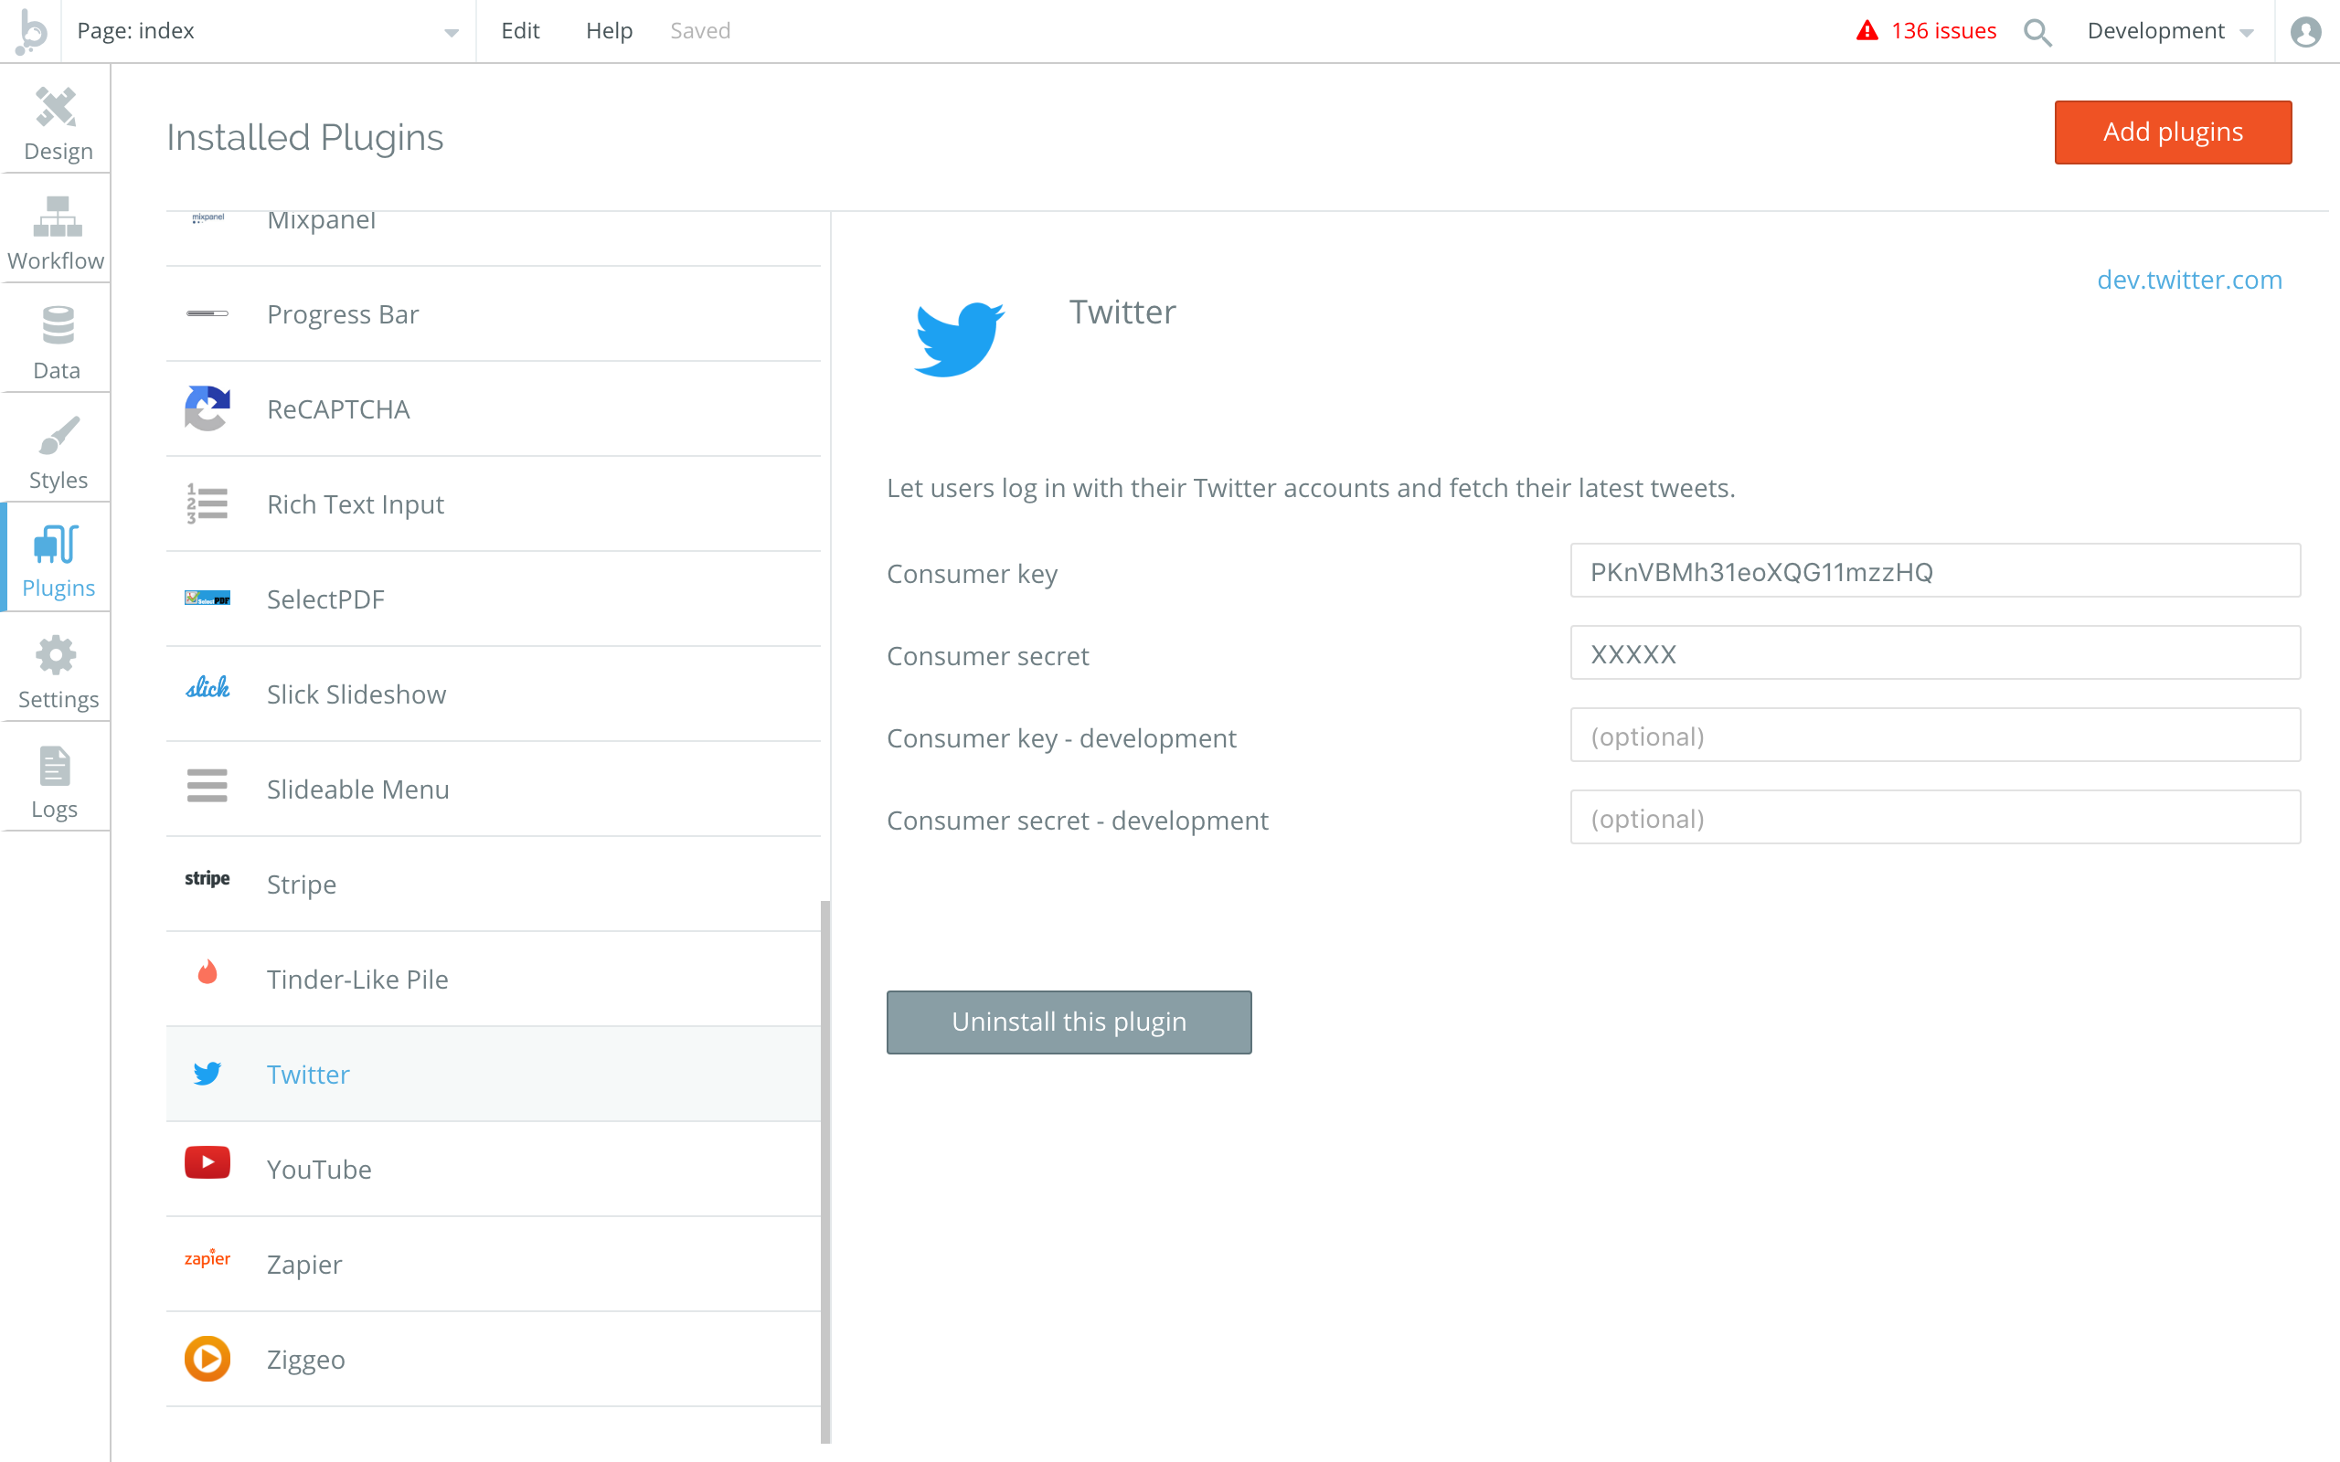This screenshot has width=2340, height=1462.
Task: Open the Logs tab icon
Action: point(55,767)
